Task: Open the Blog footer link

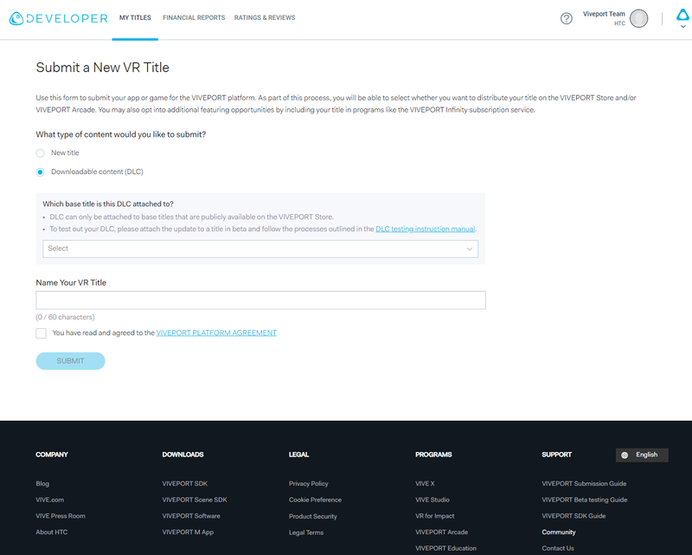Action: (42, 483)
